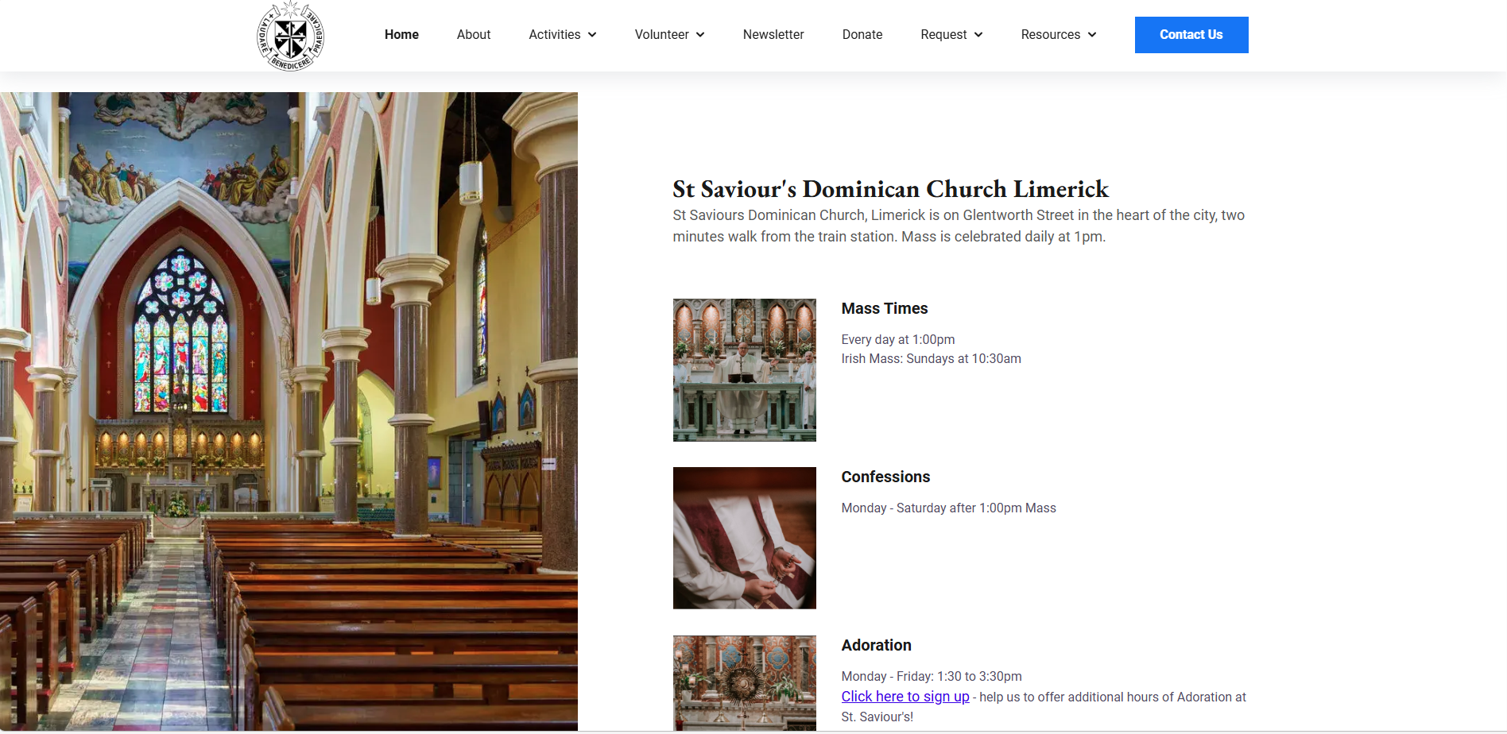Click the Dominican crest logo

[290, 36]
